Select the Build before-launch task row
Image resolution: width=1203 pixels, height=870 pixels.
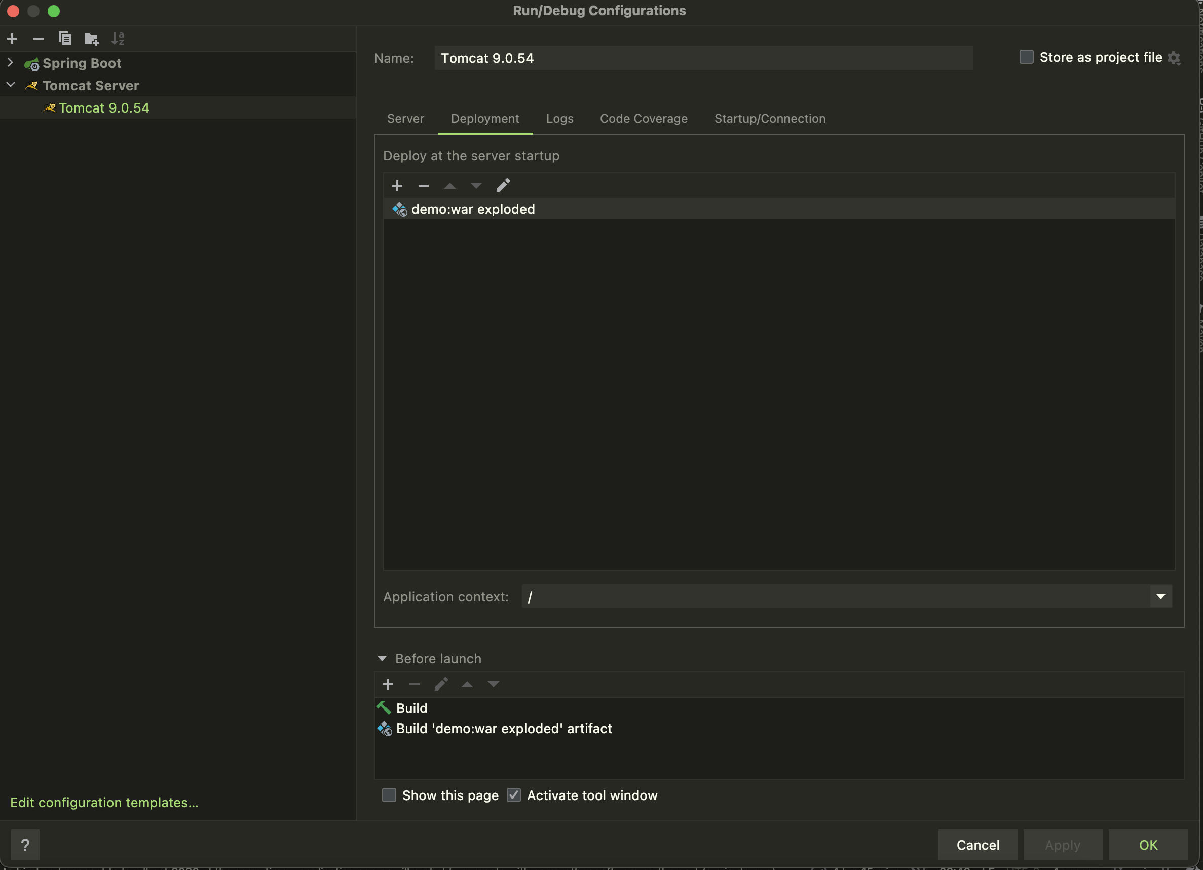click(x=779, y=708)
